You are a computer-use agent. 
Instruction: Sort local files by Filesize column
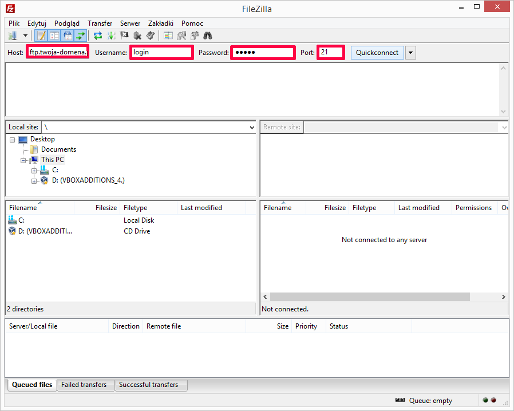click(97, 208)
